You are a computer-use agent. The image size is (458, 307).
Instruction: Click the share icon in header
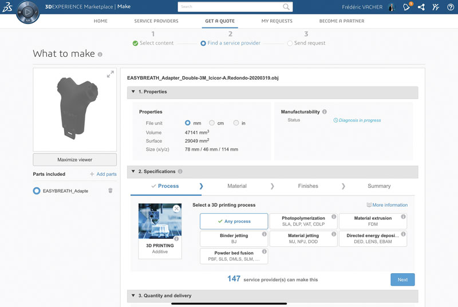[421, 7]
